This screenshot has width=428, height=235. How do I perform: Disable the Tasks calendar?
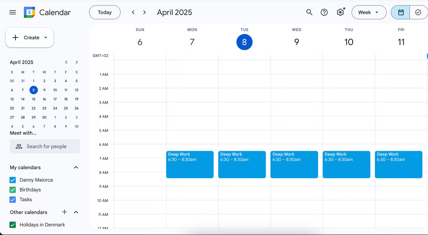[x=12, y=200]
